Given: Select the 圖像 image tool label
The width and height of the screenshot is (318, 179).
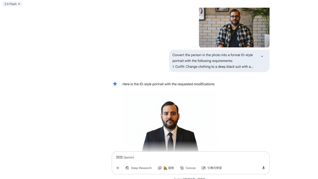Looking at the screenshot, I should pos(171,168).
